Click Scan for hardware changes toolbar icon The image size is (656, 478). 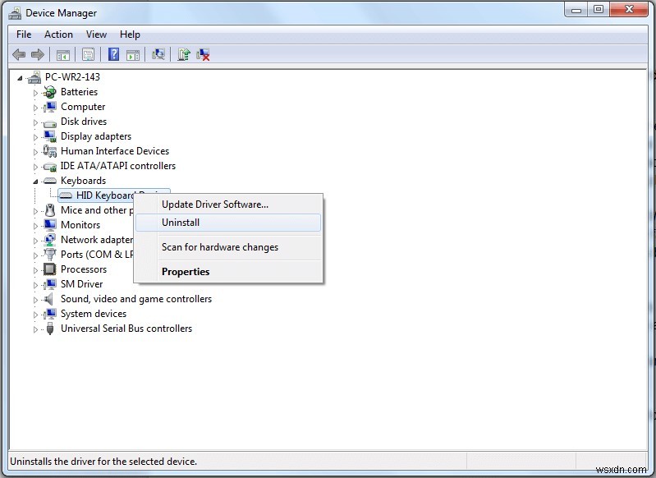coord(158,54)
